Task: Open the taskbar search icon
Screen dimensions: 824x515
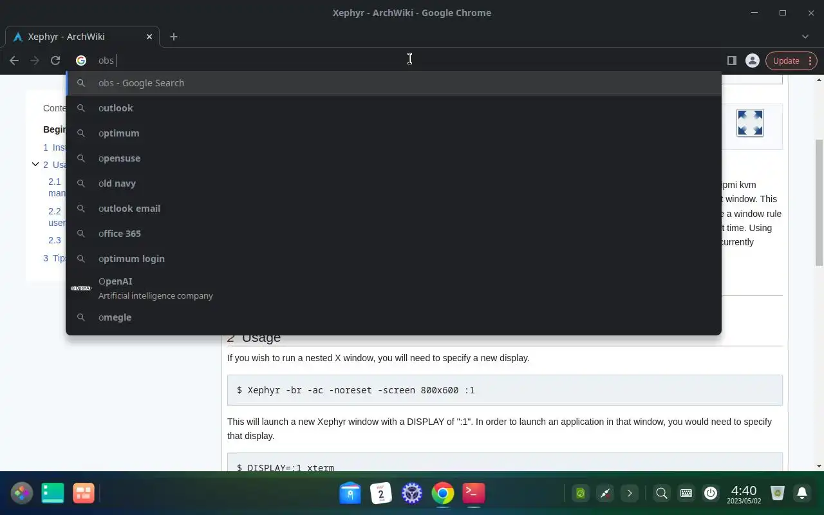Action: [x=662, y=493]
